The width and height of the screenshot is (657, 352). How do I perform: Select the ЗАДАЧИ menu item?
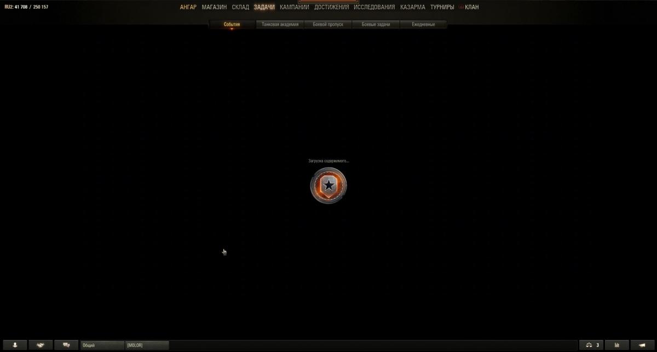pyautogui.click(x=264, y=7)
